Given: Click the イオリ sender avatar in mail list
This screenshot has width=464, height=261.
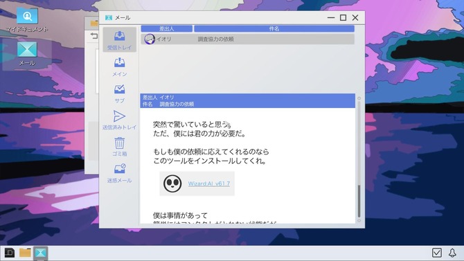Looking at the screenshot, I should coord(150,39).
